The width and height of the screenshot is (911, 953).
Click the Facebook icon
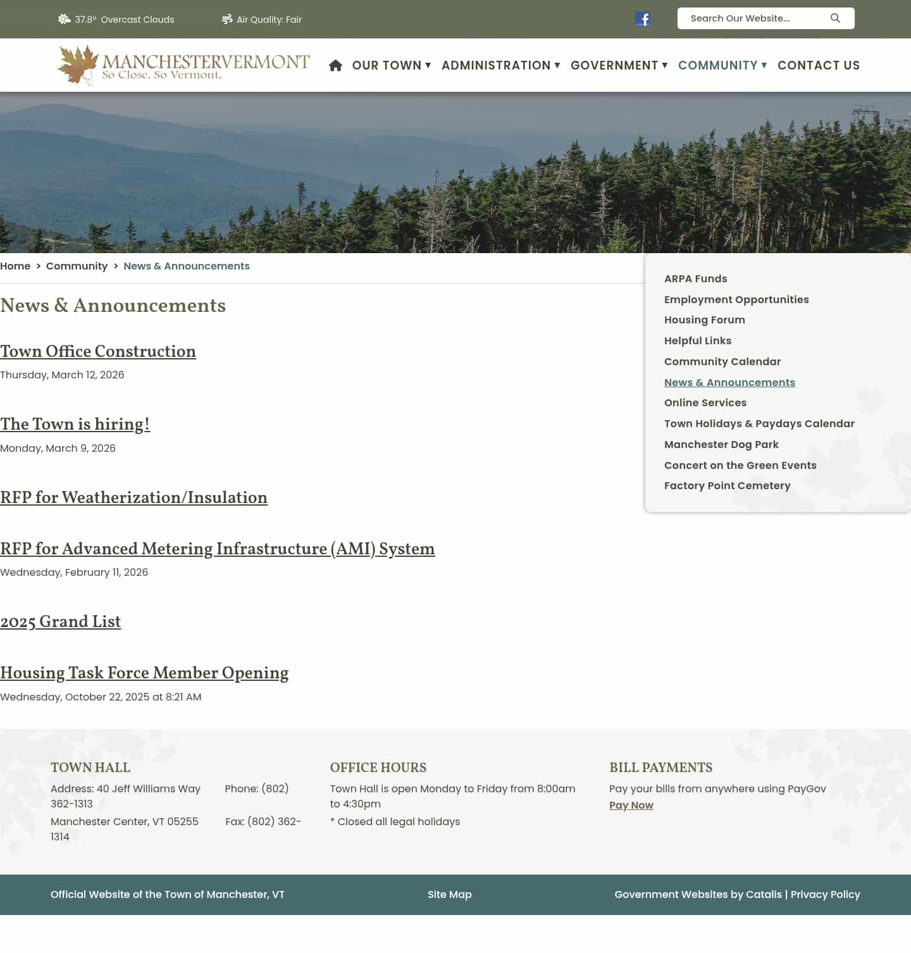tap(643, 18)
